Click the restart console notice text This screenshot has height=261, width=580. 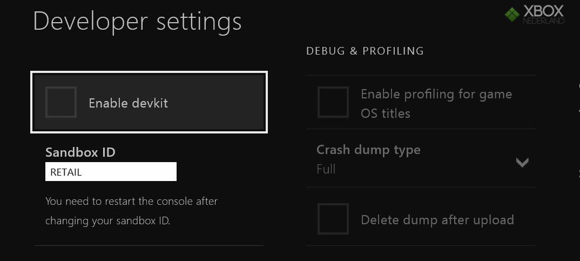pos(131,211)
